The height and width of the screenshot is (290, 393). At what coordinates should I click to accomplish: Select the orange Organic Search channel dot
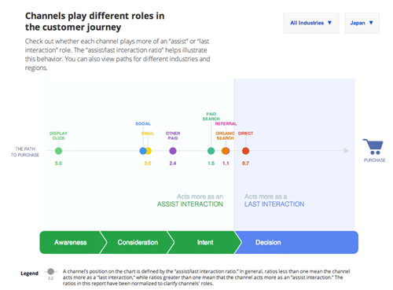tap(225, 151)
